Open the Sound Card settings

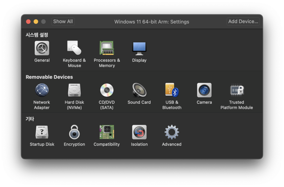coord(139,90)
